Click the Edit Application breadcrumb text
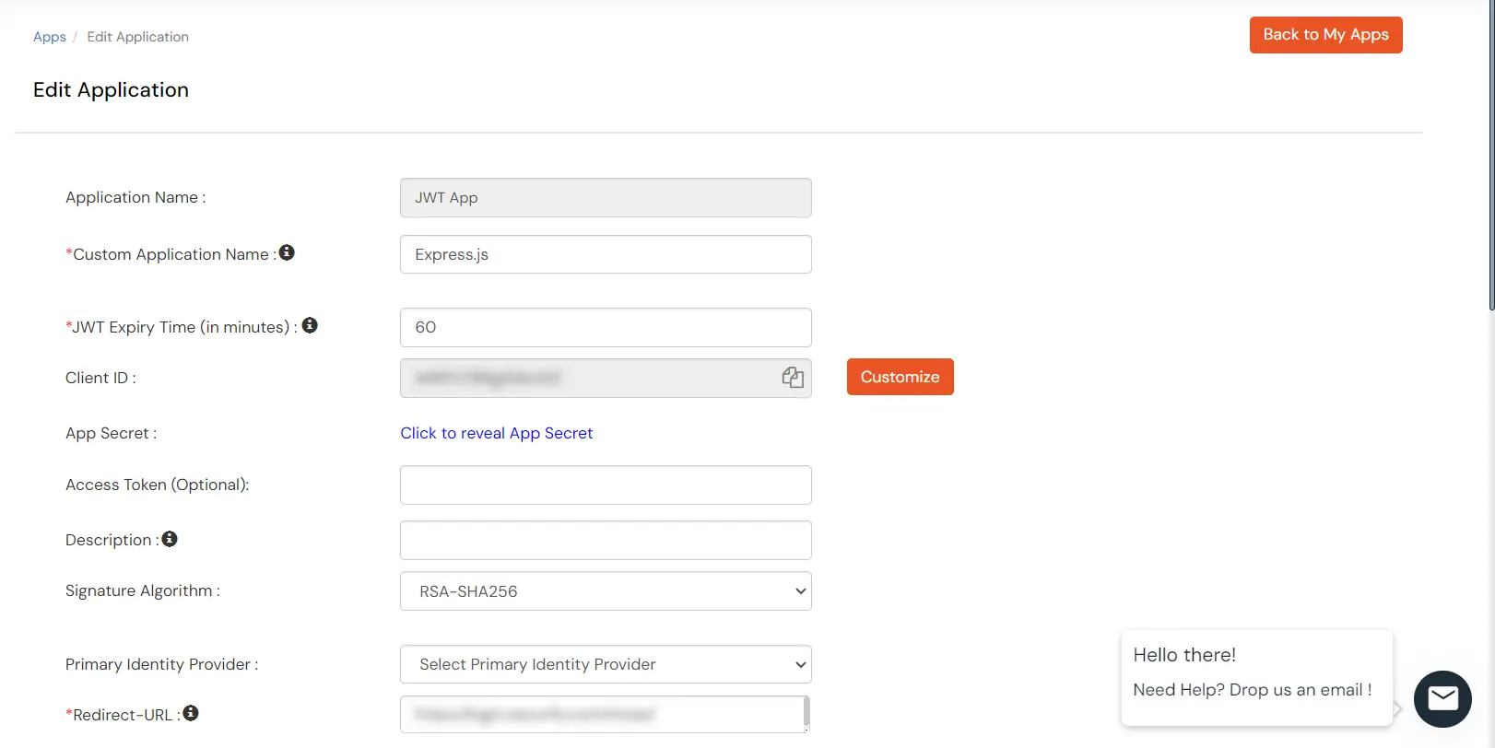 pos(138,37)
